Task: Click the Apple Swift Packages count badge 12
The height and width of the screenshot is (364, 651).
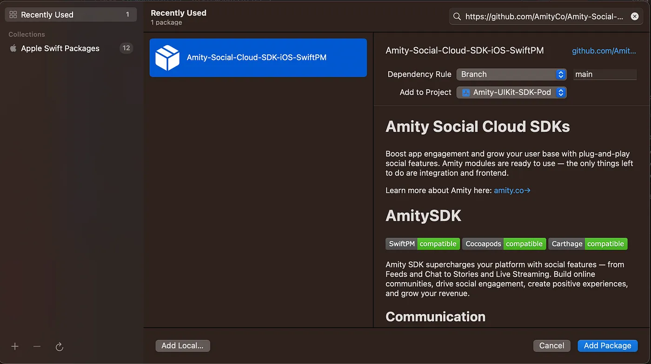Action: pyautogui.click(x=126, y=48)
